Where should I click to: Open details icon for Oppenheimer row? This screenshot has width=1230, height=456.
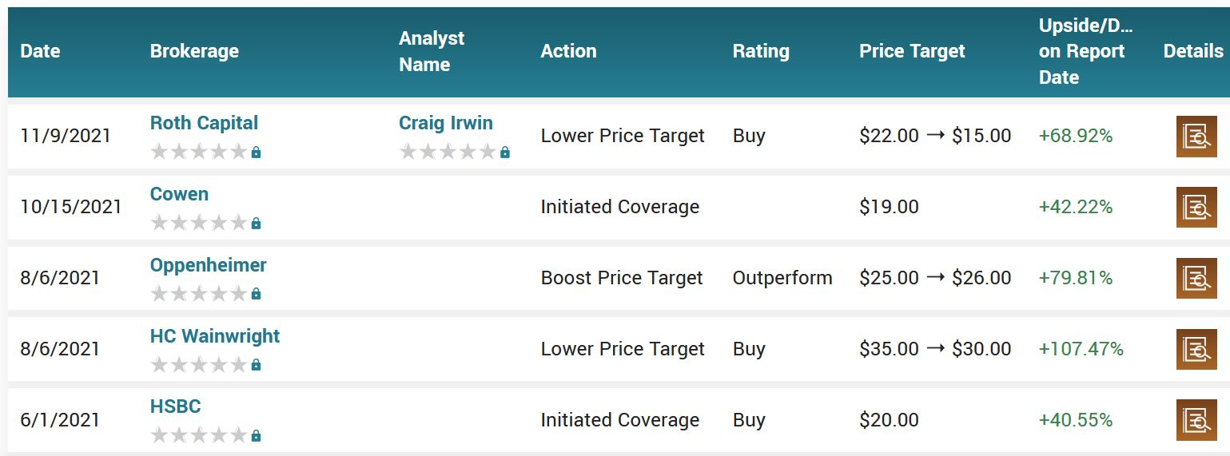coord(1196,278)
